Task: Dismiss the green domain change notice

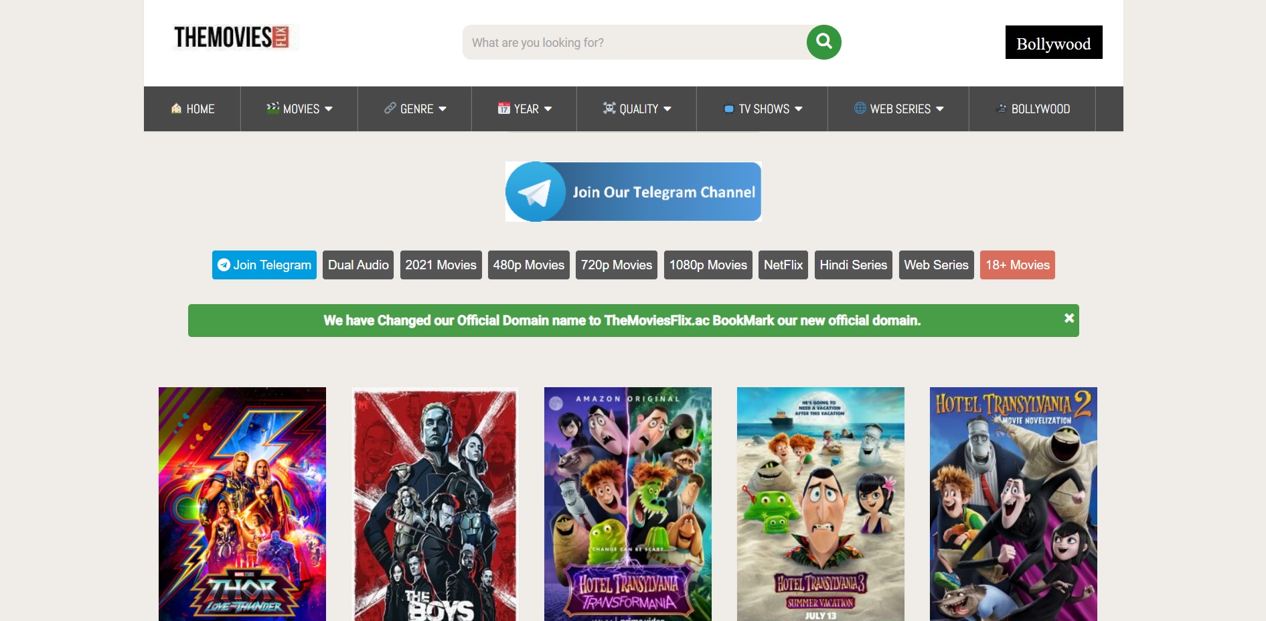Action: point(1069,318)
